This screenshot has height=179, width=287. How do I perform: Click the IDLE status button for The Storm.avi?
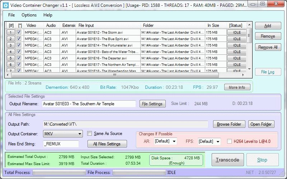tap(237, 32)
